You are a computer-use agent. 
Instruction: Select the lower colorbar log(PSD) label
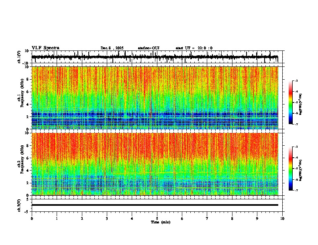tap(301, 170)
